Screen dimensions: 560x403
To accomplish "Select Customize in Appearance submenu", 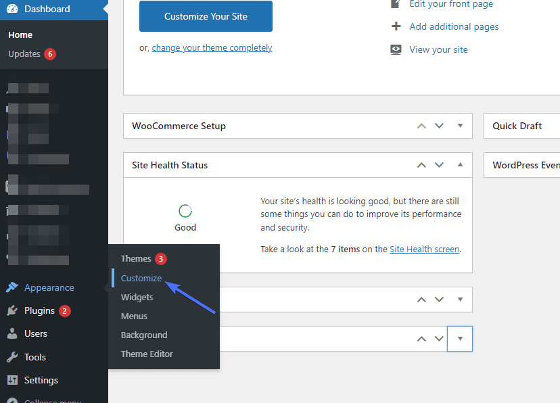I will [x=141, y=278].
